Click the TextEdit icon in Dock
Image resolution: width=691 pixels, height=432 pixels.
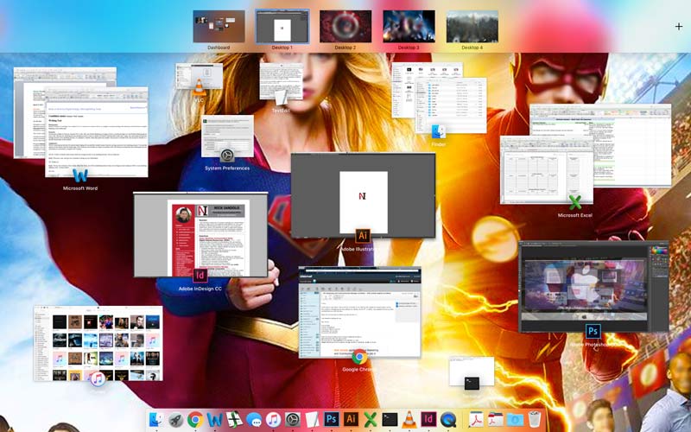point(312,420)
